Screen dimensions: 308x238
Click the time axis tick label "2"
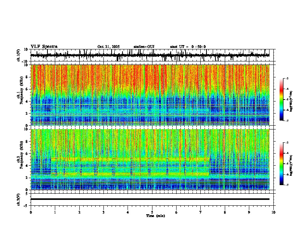pos(79,212)
